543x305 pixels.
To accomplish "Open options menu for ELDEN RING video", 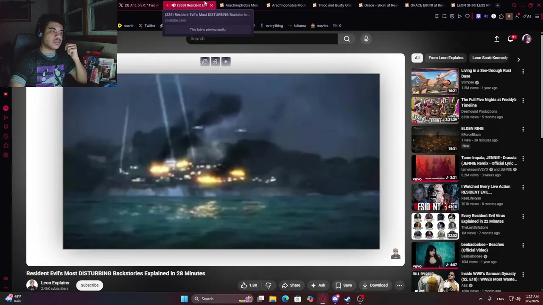I will click(x=523, y=129).
